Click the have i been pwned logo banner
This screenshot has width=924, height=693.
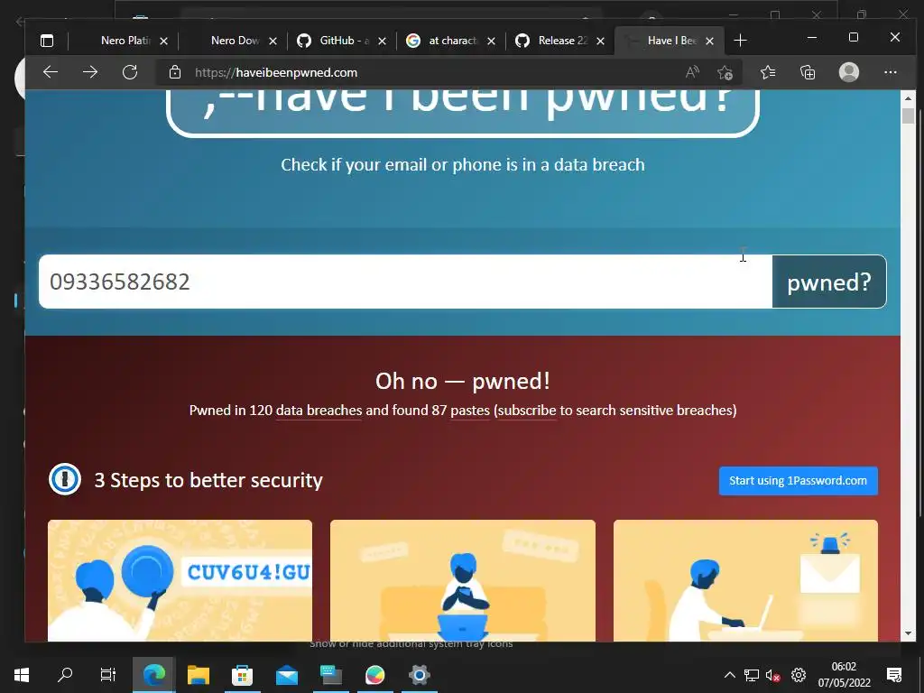click(x=463, y=113)
